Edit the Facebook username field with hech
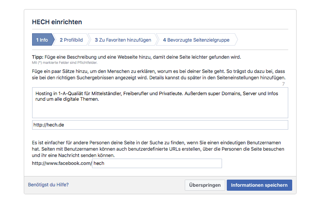Image resolution: width=314 pixels, height=203 pixels. [x=157, y=163]
